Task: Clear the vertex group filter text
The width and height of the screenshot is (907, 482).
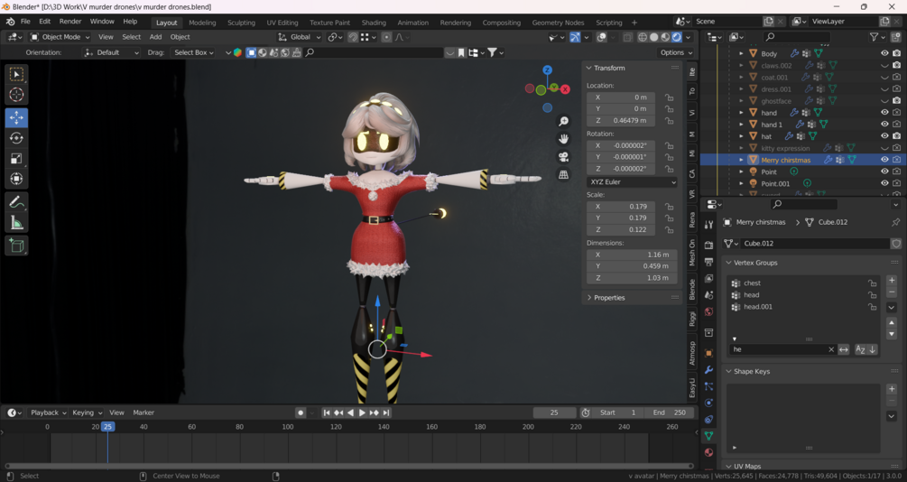Action: click(x=831, y=349)
